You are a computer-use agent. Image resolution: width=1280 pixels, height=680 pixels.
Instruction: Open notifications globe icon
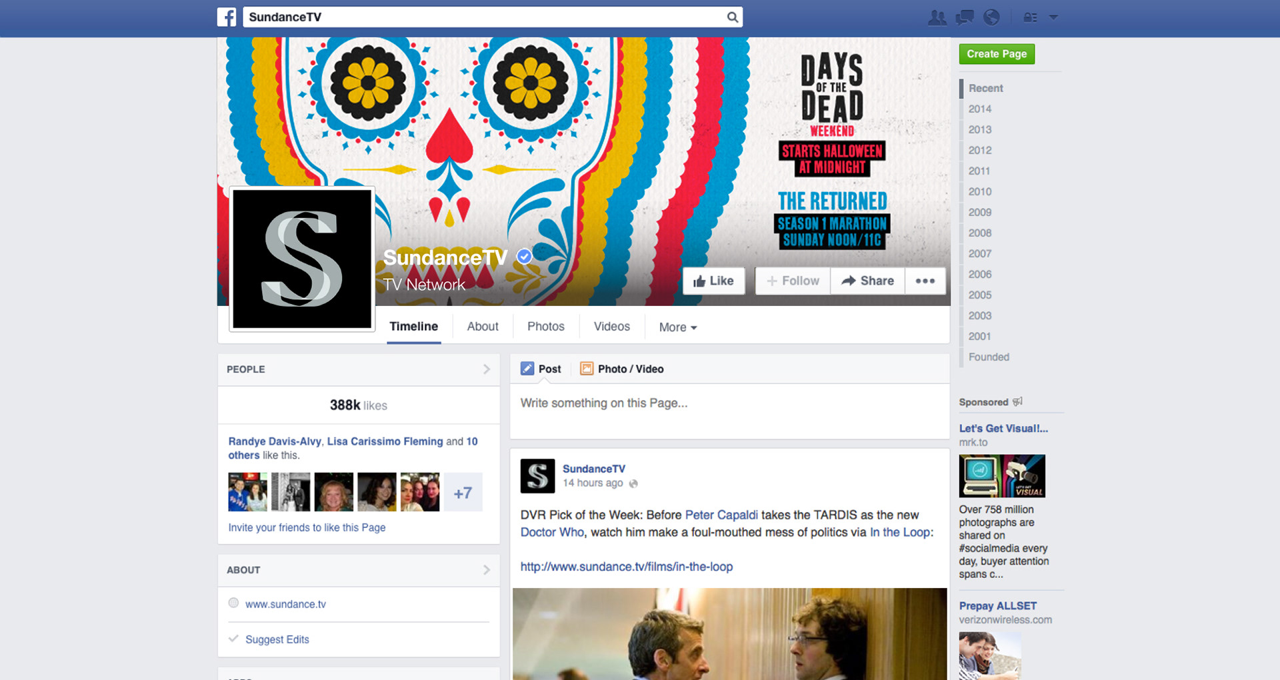coord(991,17)
